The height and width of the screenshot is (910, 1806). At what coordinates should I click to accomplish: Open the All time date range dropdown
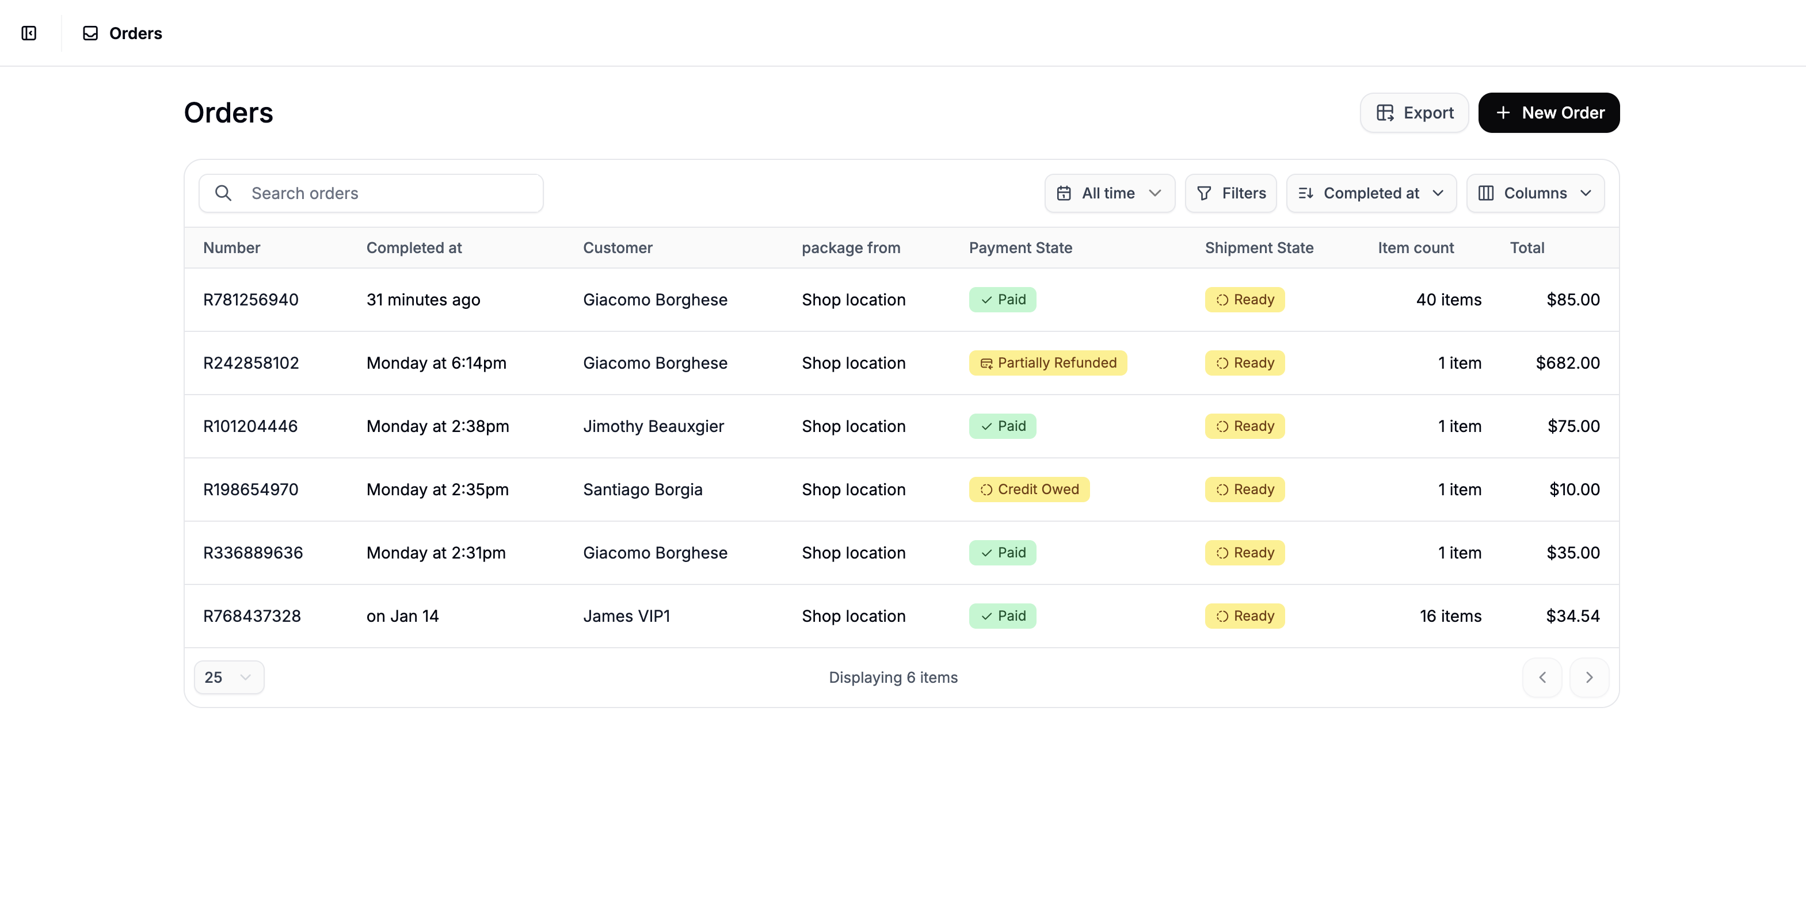pos(1109,193)
